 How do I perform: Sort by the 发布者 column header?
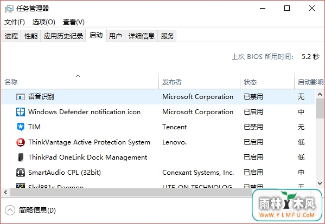(172, 82)
